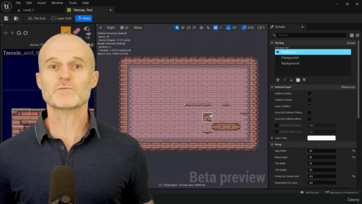The width and height of the screenshot is (362, 204).
Task: Open the Right view orientation dropdown
Action: [111, 28]
